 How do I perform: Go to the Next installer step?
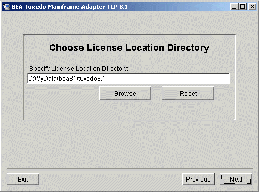[236, 179]
